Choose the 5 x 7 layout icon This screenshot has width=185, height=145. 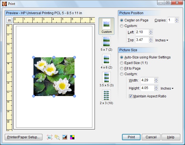tap(106, 41)
